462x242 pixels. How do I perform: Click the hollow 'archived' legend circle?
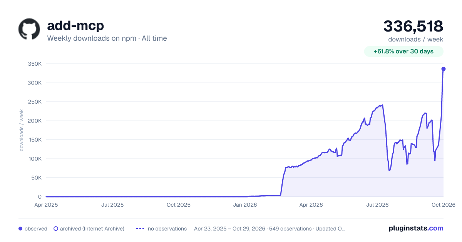56,229
